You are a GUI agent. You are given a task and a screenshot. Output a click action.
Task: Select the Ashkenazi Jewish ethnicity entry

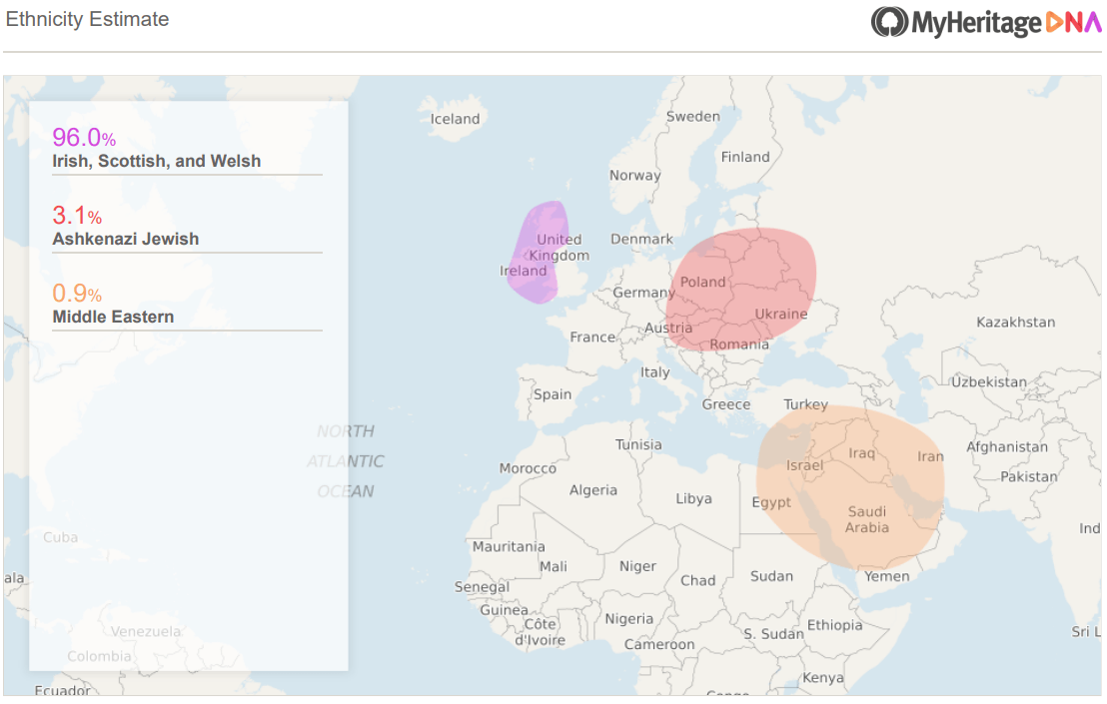(x=126, y=239)
